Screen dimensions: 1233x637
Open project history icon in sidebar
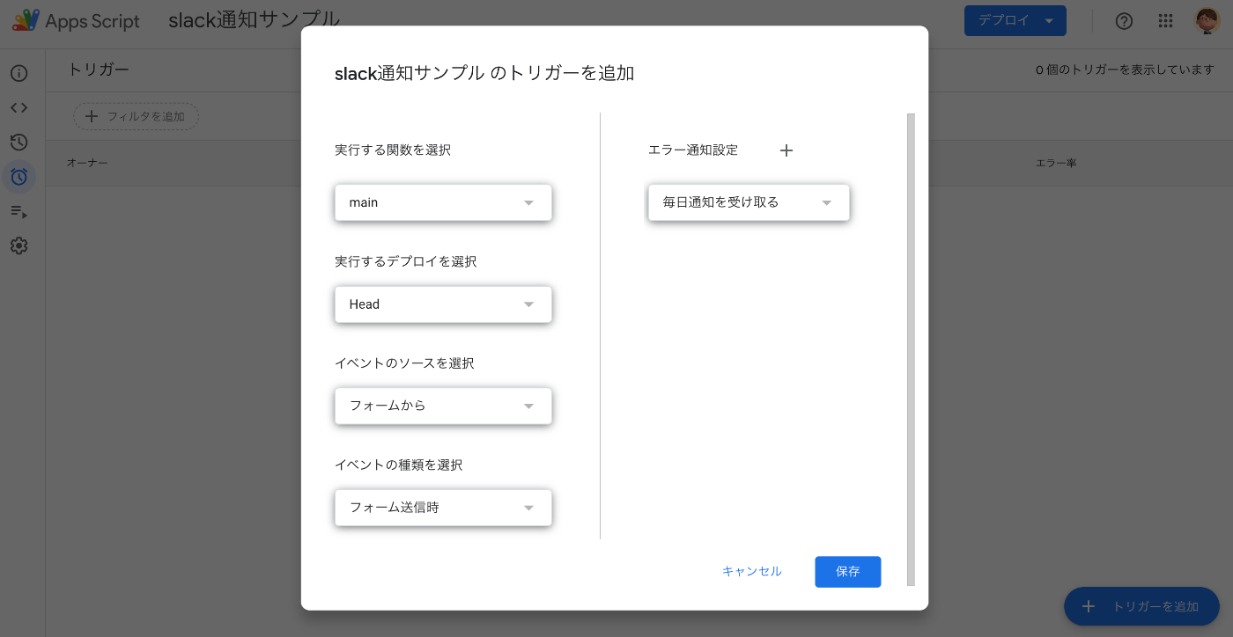18,143
